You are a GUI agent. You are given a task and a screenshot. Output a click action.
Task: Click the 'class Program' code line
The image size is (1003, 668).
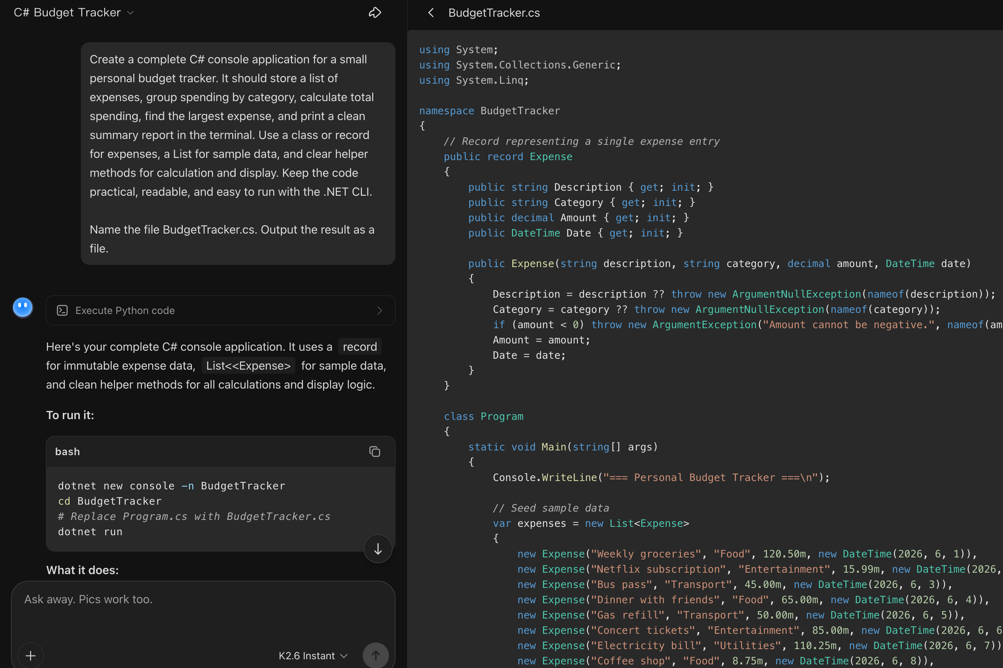(x=484, y=416)
